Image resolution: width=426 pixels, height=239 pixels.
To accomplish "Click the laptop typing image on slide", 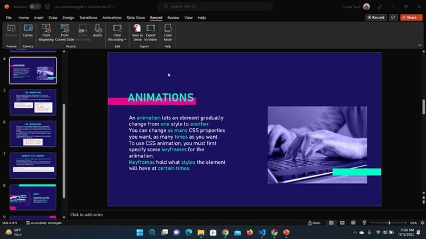I will [x=318, y=145].
